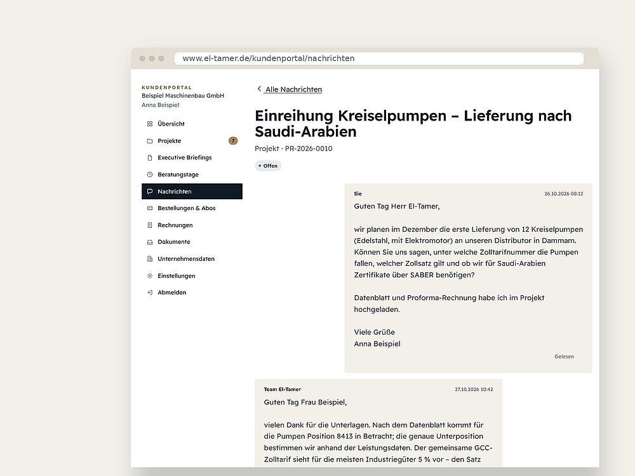Image resolution: width=635 pixels, height=476 pixels.
Task: Click the Sie sender label
Action: click(x=358, y=194)
